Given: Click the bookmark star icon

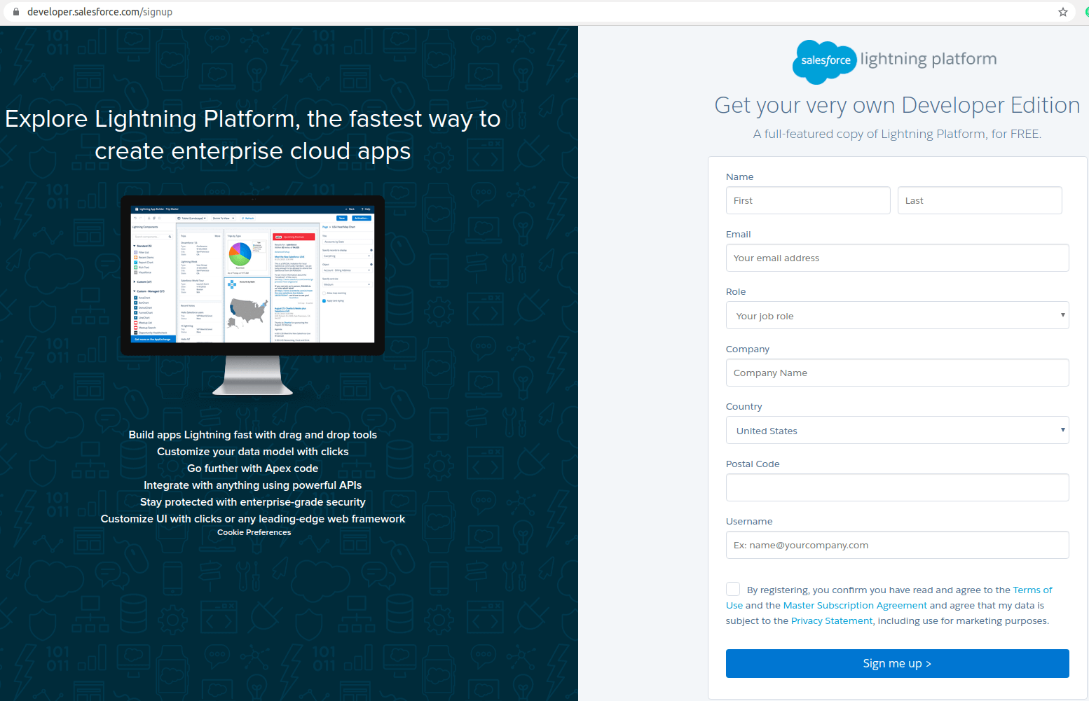Looking at the screenshot, I should tap(1062, 12).
